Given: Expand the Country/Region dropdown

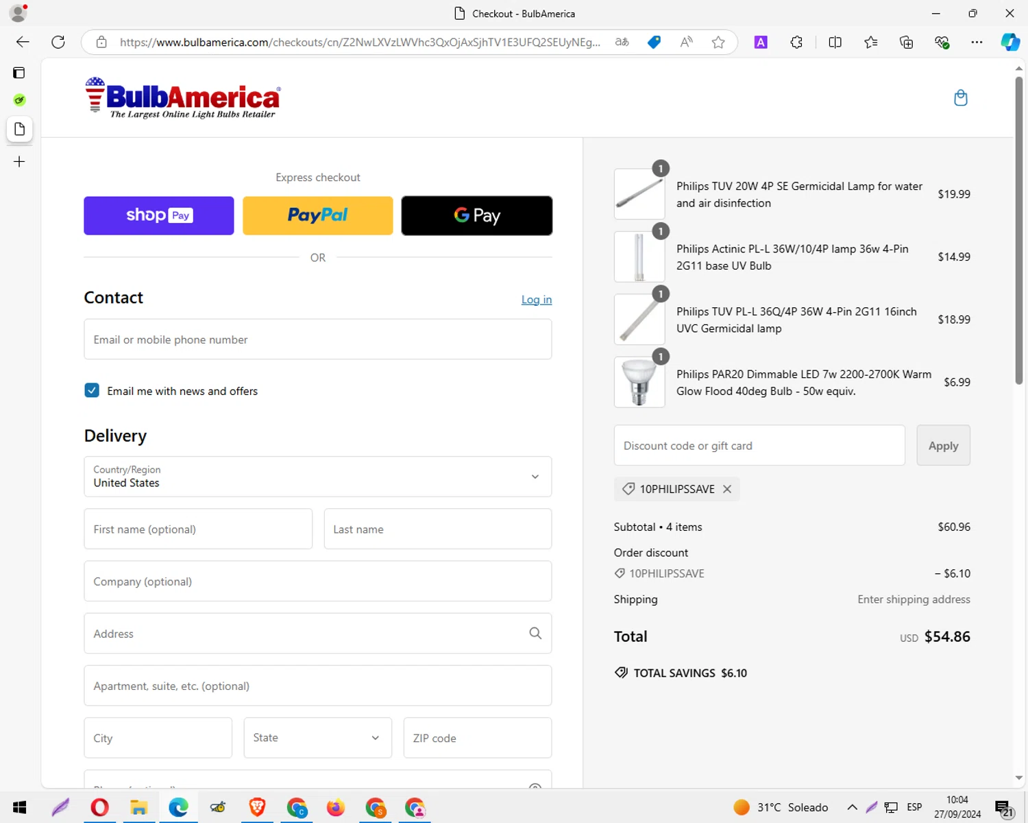Looking at the screenshot, I should click(x=318, y=477).
